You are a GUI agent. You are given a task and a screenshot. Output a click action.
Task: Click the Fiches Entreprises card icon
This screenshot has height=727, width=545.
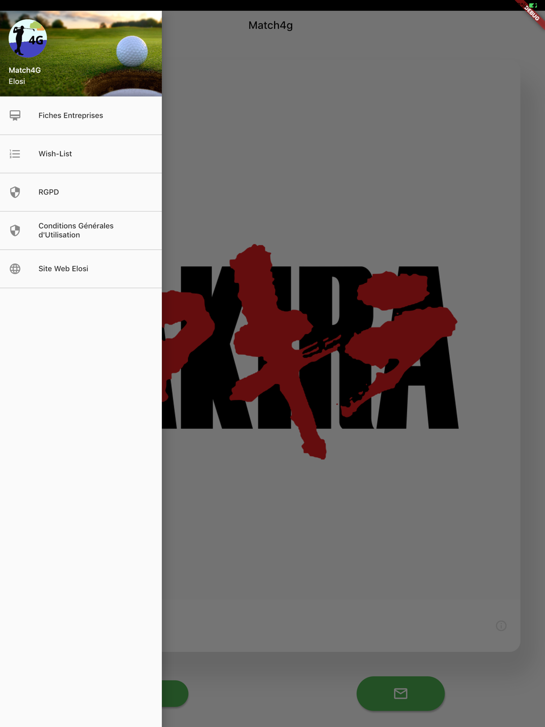[x=15, y=116]
